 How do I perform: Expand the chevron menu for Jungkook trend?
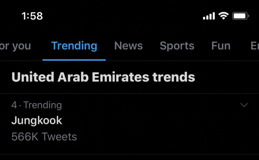coord(244,105)
